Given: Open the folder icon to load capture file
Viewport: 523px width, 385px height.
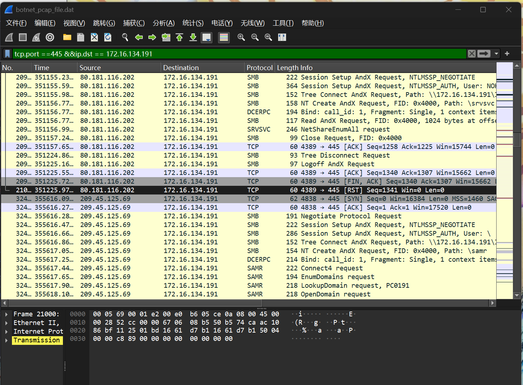Looking at the screenshot, I should pyautogui.click(x=67, y=37).
